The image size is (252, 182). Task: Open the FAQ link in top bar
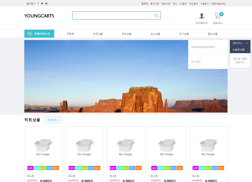(x=175, y=3)
